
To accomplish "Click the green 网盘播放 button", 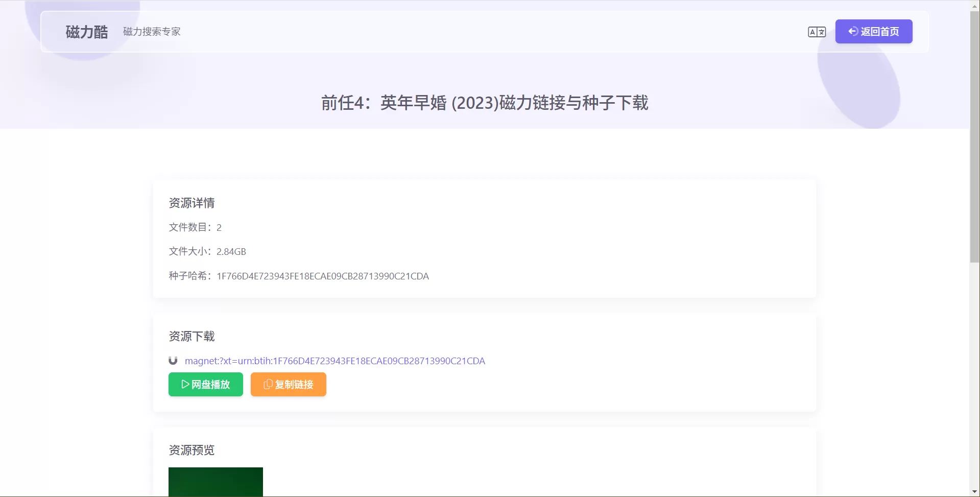I will 205,385.
